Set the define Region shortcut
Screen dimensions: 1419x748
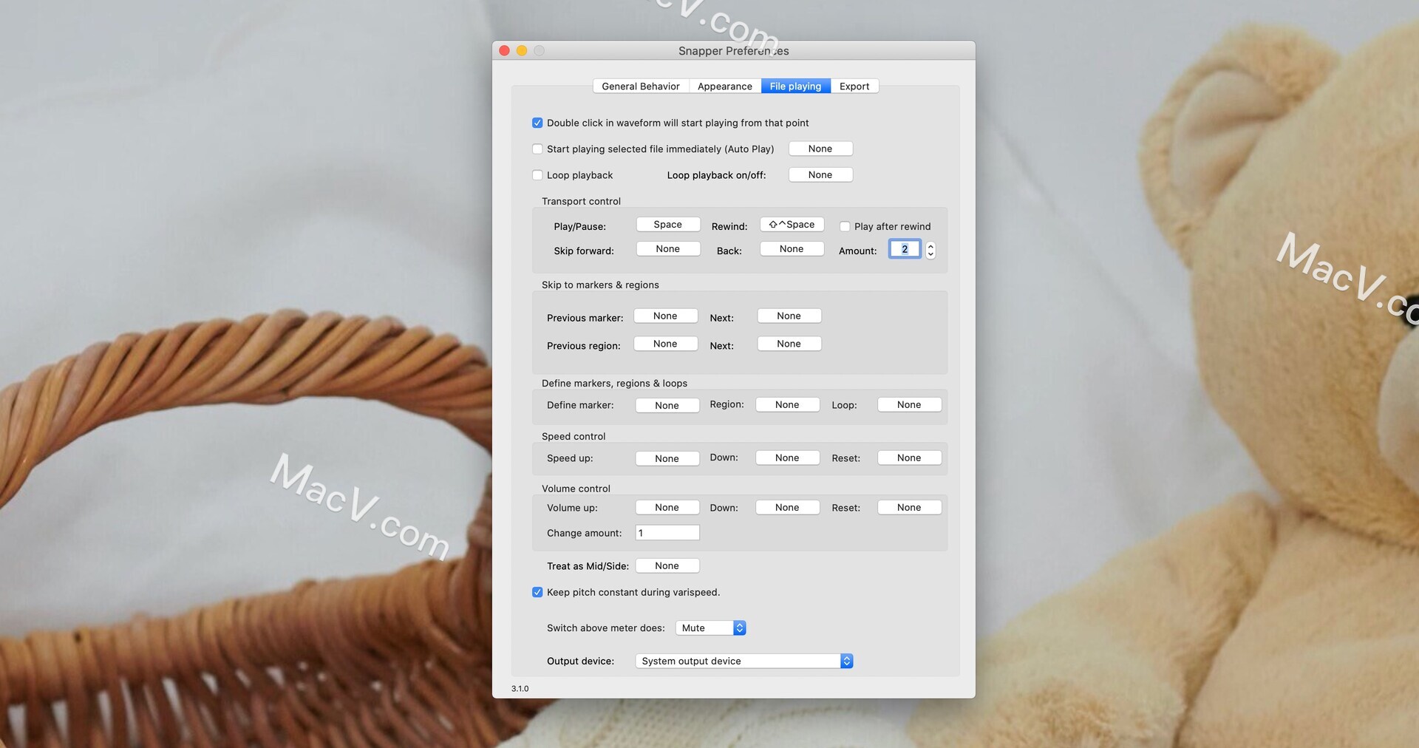tap(788, 404)
